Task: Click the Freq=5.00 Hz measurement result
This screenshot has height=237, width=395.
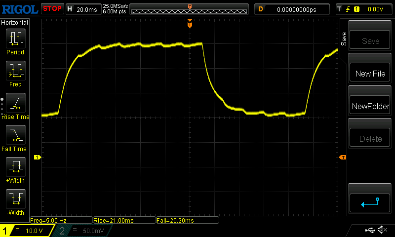Action: coord(61,220)
